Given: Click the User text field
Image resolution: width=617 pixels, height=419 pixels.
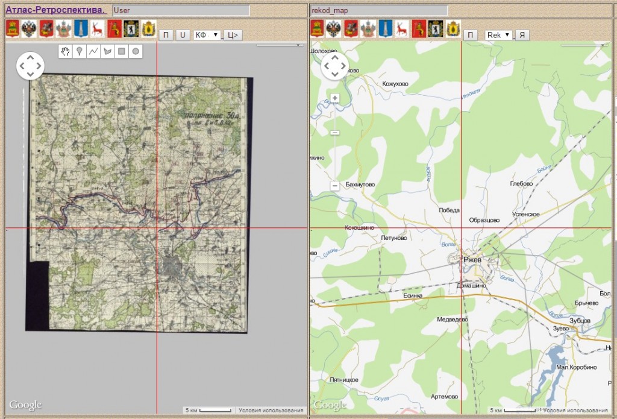Looking at the screenshot, I should (181, 10).
